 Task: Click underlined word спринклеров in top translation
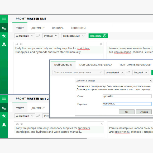[123, 52]
